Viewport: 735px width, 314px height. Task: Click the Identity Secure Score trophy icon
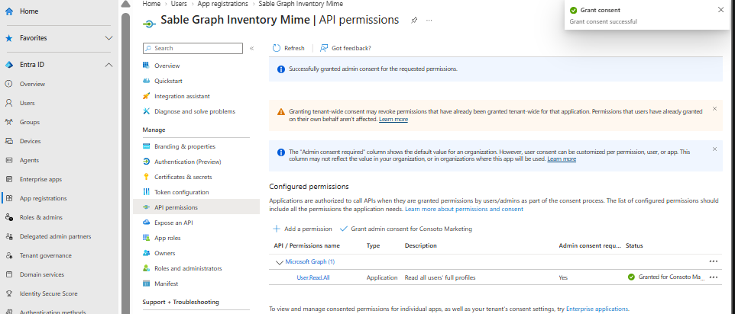click(9, 294)
